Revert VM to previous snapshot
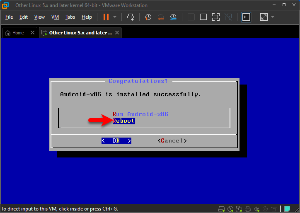This screenshot has width=300, height=213. (161, 17)
